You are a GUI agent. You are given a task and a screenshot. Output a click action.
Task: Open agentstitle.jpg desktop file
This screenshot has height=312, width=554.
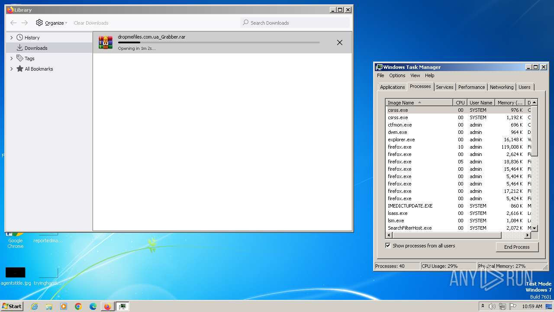[16, 276]
